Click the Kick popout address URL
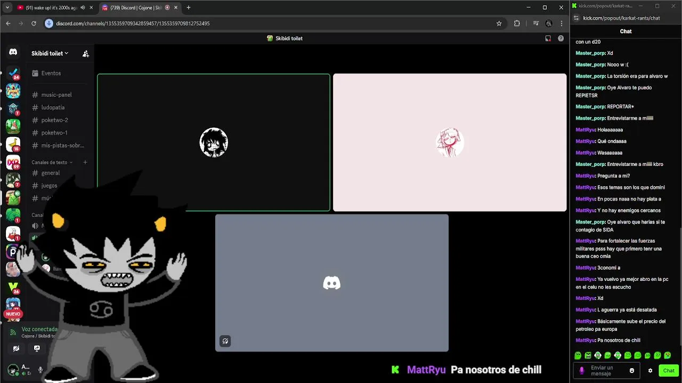This screenshot has width=682, height=383. point(621,18)
